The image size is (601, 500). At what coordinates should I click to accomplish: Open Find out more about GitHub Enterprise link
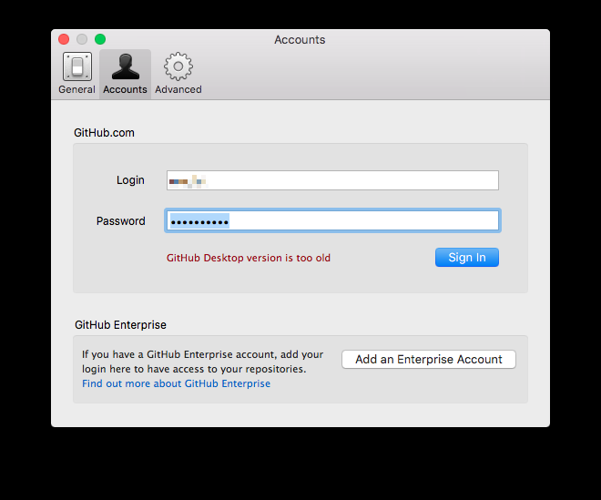(176, 383)
